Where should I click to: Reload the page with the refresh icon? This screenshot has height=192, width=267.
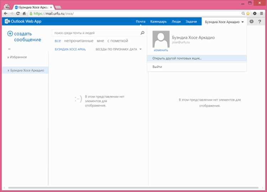pyautogui.click(x=18, y=13)
